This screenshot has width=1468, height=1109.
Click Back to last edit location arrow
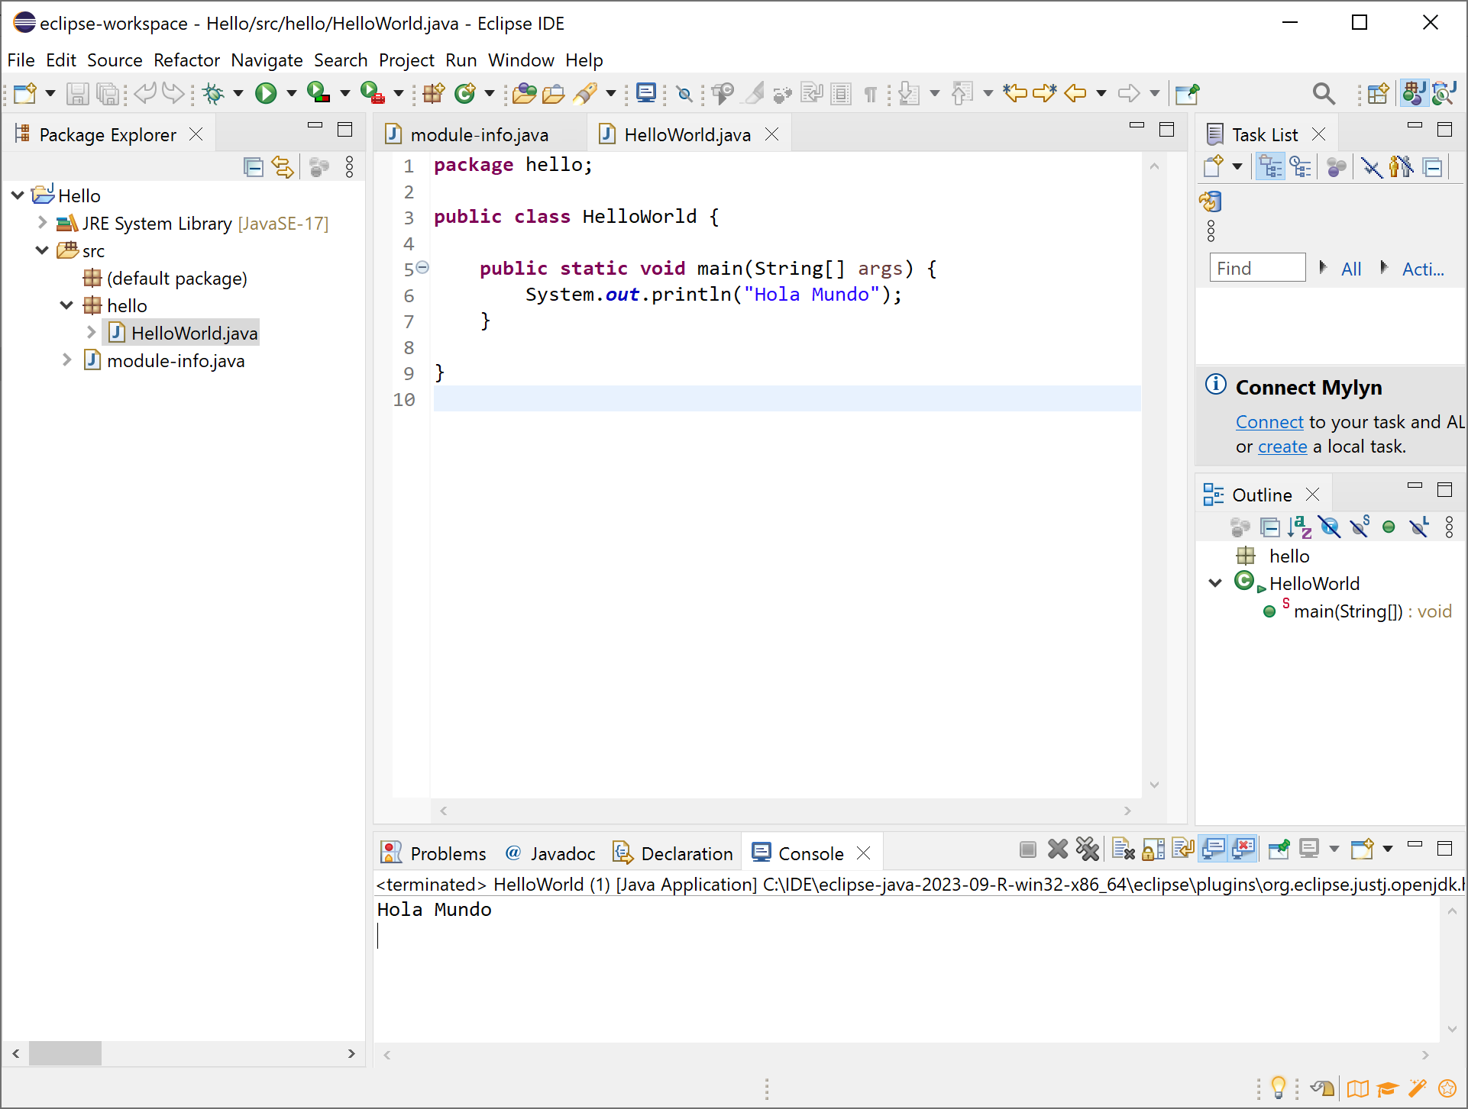[x=1015, y=93]
